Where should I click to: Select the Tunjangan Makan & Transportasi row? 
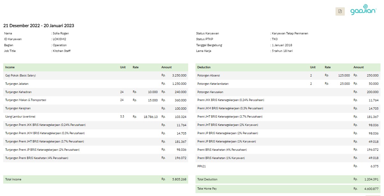[x=95, y=100]
